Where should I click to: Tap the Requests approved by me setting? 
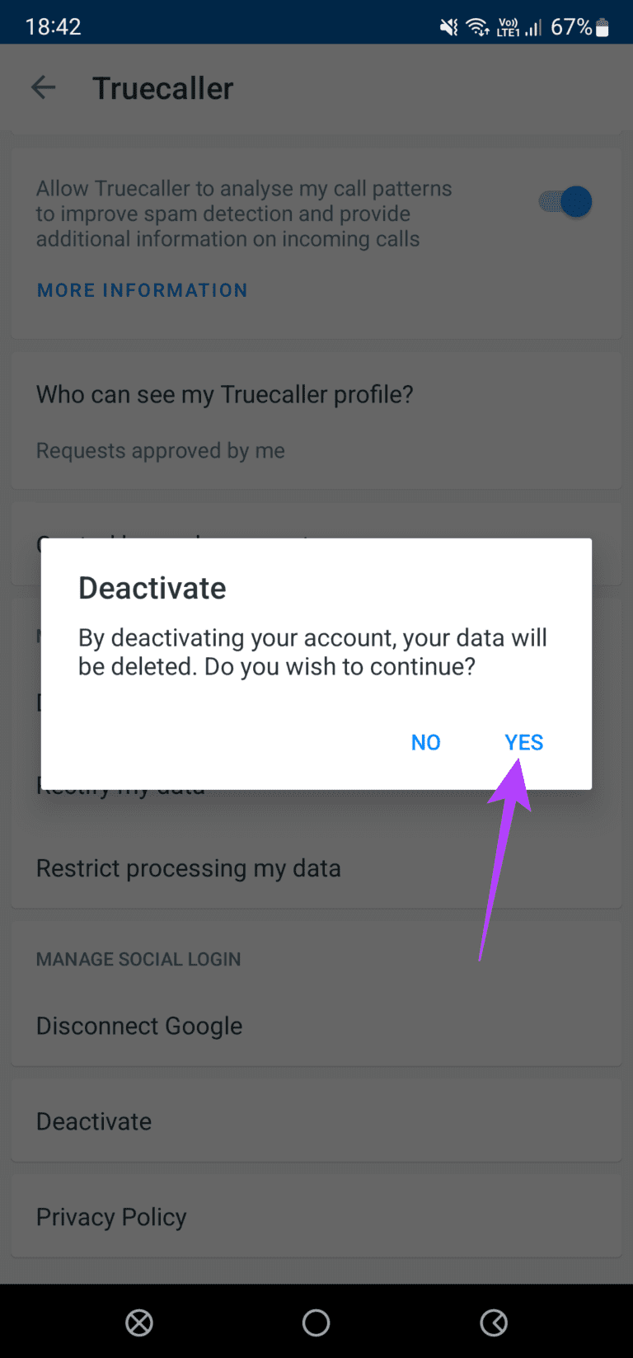click(160, 450)
